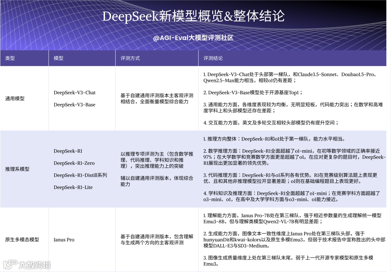Image resolution: width=391 pixels, height=272 pixels.
Task: Click the 'DeepSeek-R1-Lite' model name
Action: point(73,188)
